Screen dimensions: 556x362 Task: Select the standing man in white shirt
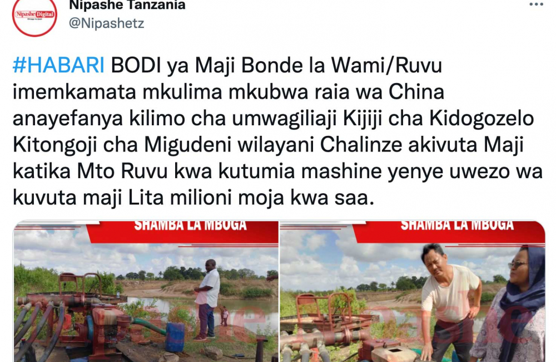click(x=207, y=300)
